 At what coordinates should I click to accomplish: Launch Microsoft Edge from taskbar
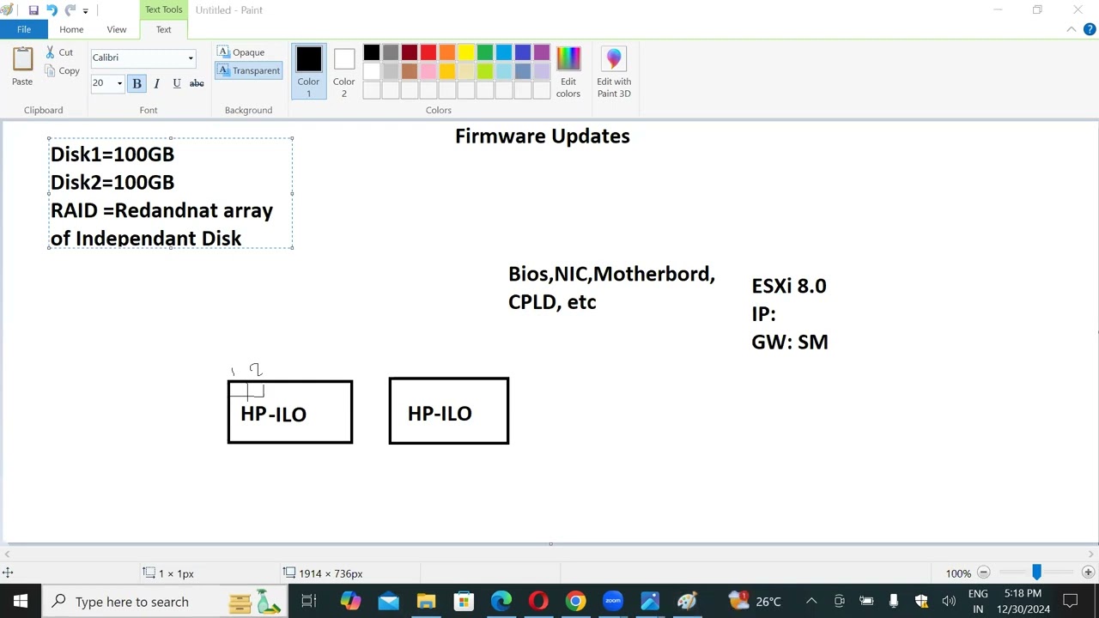[x=501, y=601]
